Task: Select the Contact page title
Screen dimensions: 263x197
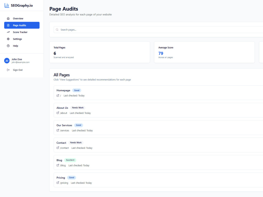Action: point(61,143)
